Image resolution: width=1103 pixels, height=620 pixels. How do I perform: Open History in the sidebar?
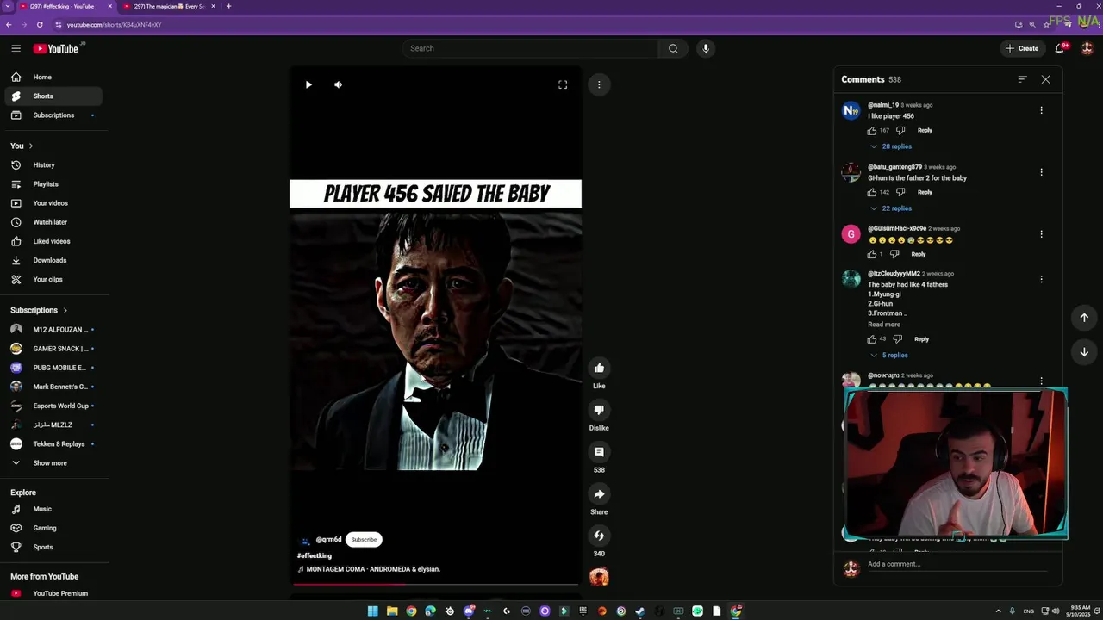point(52,165)
